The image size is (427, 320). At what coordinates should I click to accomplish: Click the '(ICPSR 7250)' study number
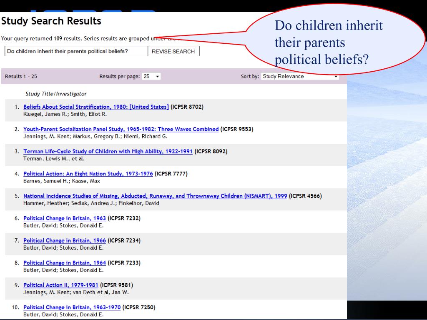point(139,307)
